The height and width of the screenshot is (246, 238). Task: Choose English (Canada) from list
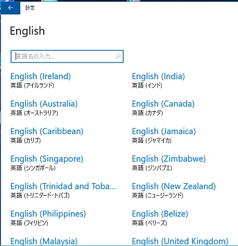pos(163,107)
